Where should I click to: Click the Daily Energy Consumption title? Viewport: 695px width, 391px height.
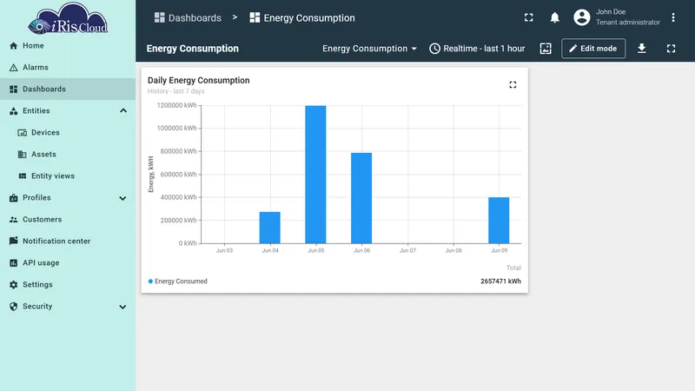(x=199, y=80)
